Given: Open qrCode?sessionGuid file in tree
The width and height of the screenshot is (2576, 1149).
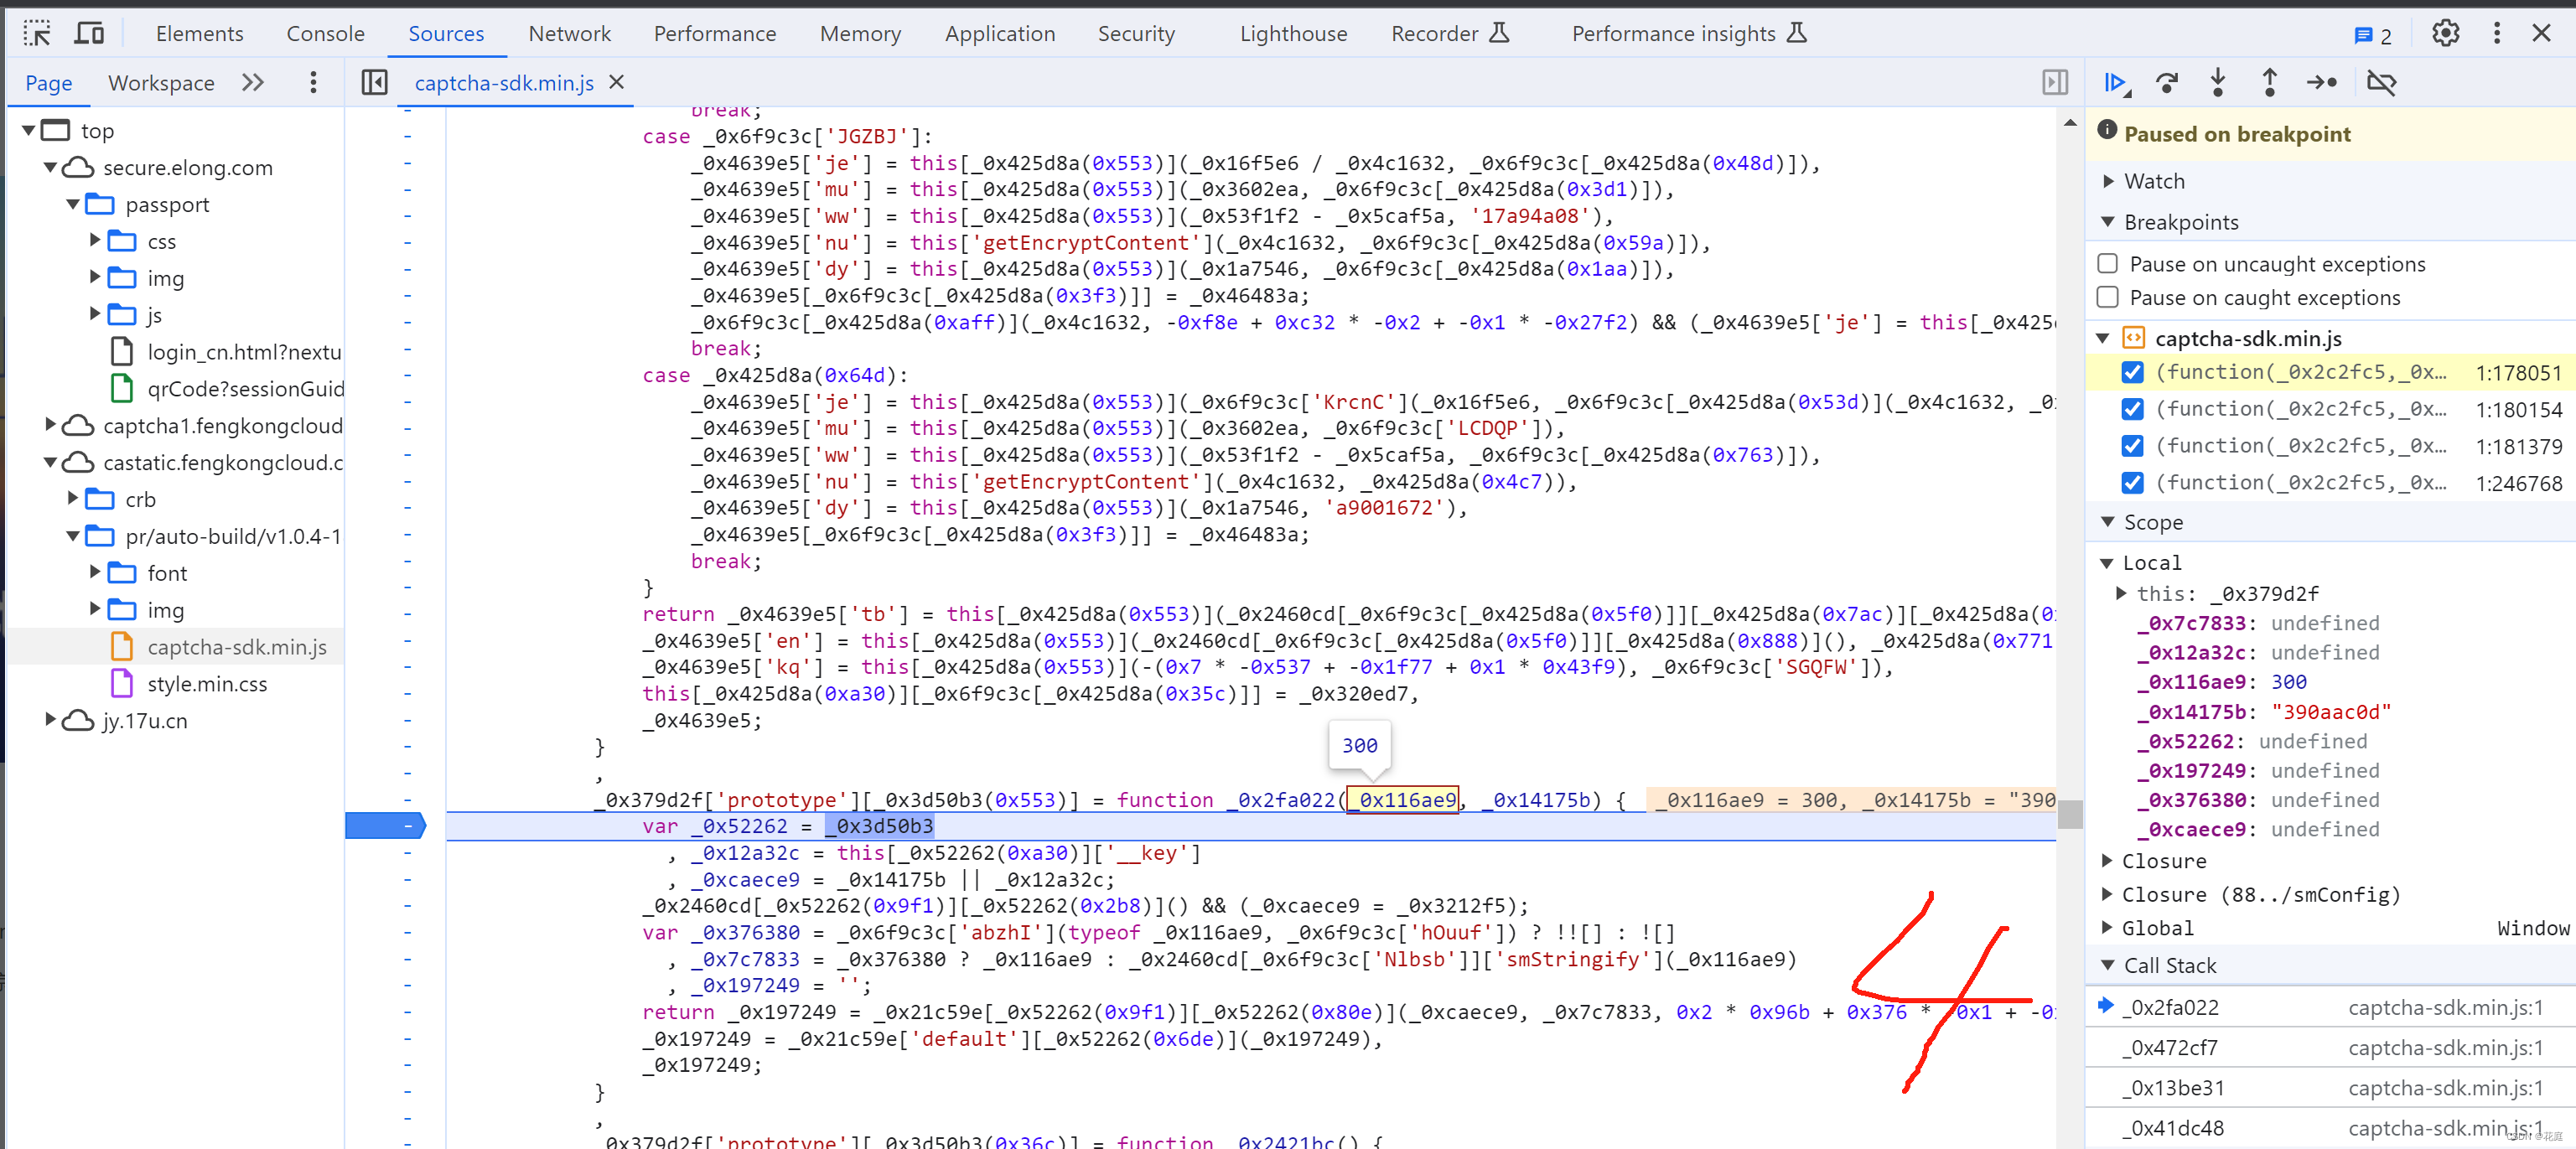Looking at the screenshot, I should [x=245, y=389].
